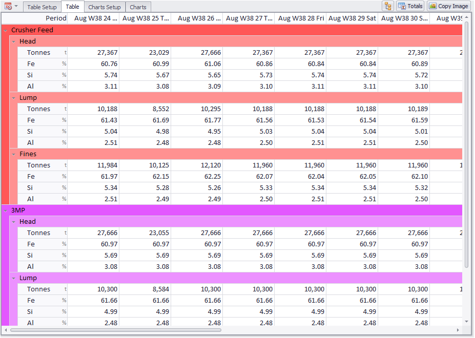Select Crusher Feed Lump Tonnes value 8,552

coord(145,109)
